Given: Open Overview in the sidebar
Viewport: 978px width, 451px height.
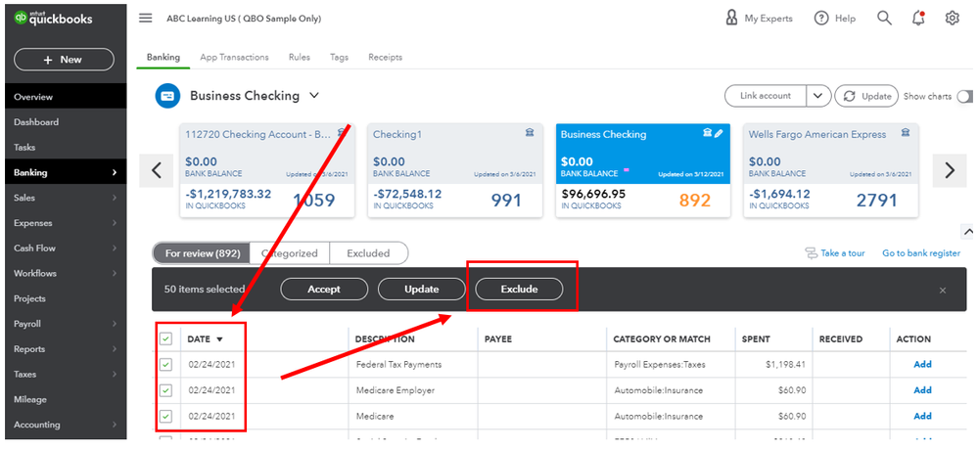Looking at the screenshot, I should tap(64, 97).
